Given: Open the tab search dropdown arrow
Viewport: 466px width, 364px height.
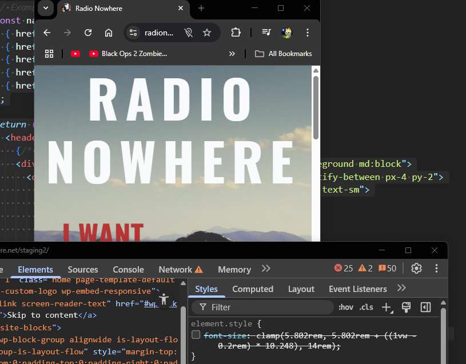Looking at the screenshot, I should point(46,9).
